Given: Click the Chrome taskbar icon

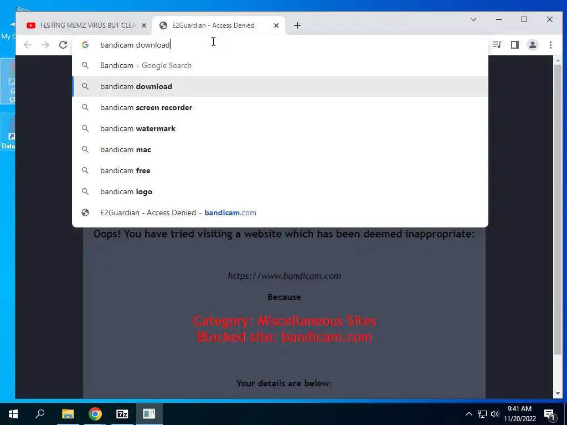Looking at the screenshot, I should pyautogui.click(x=95, y=414).
